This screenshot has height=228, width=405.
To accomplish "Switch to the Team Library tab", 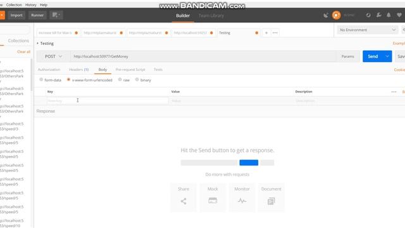I will pyautogui.click(x=211, y=15).
